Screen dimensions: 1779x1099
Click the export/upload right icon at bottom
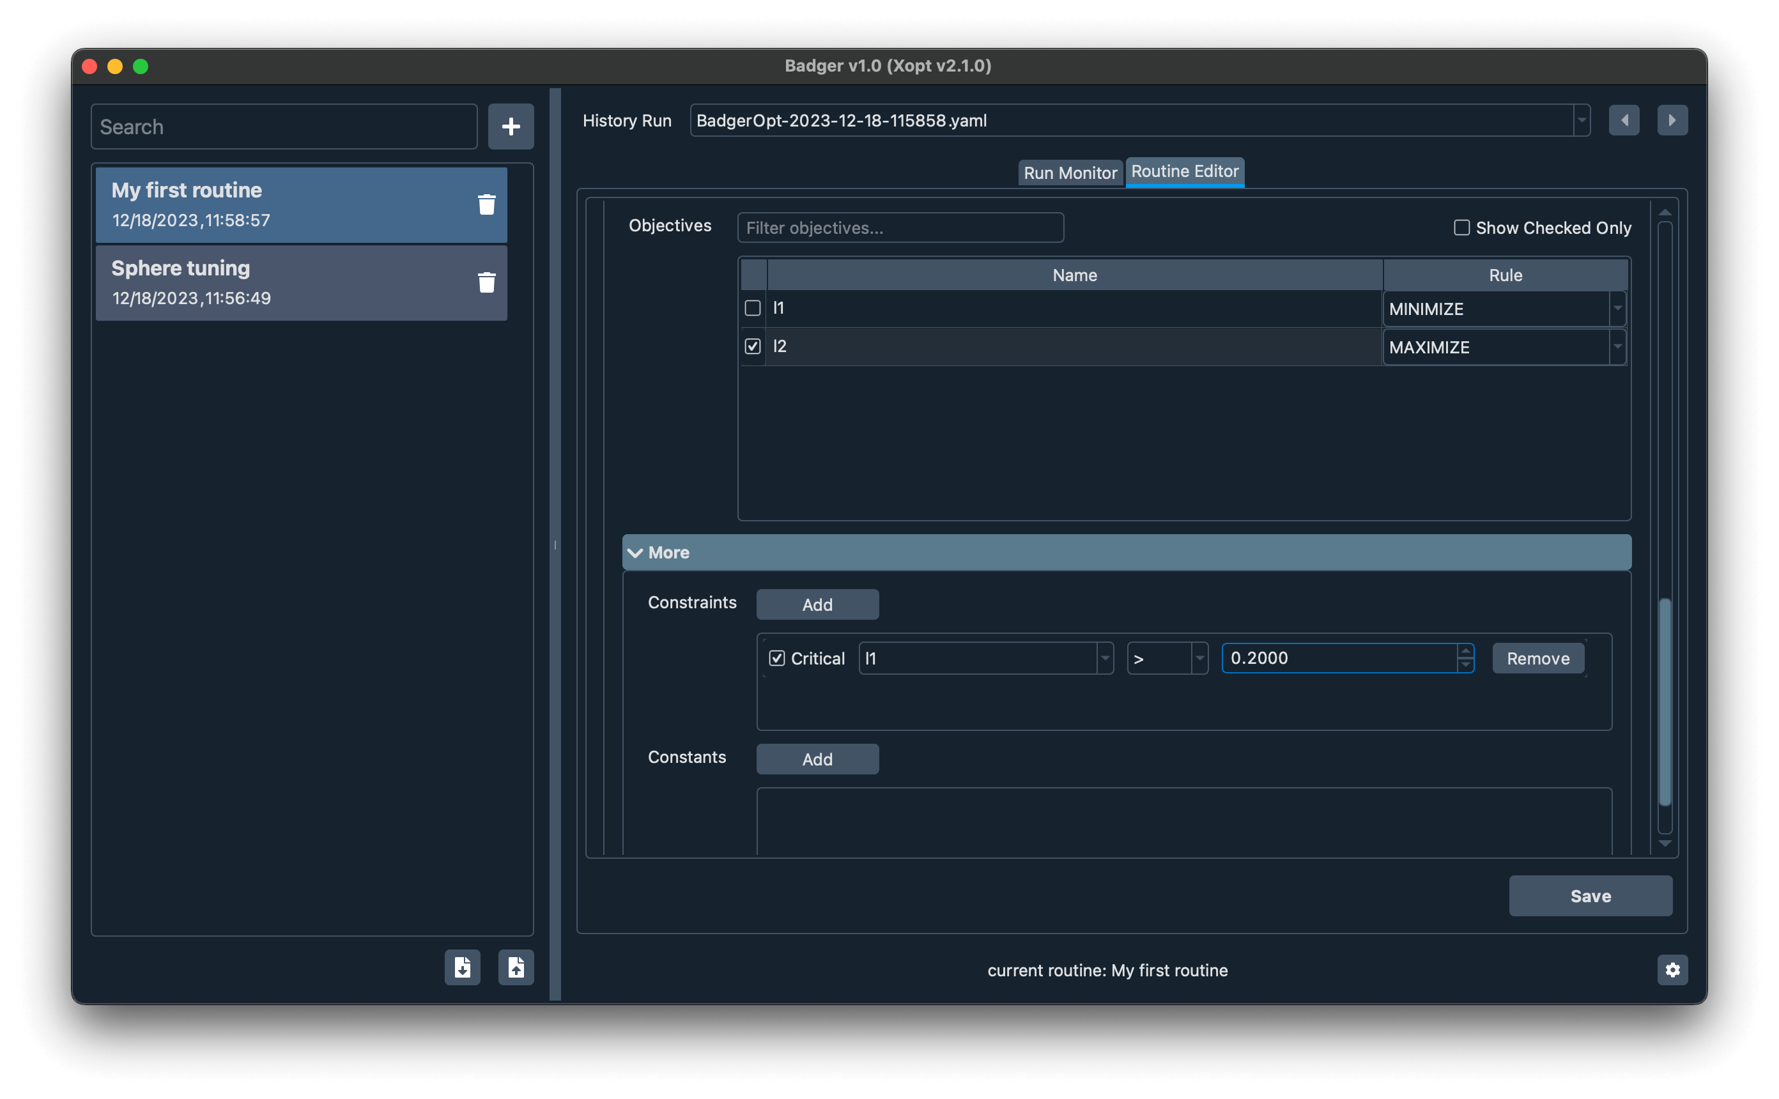[x=516, y=967]
